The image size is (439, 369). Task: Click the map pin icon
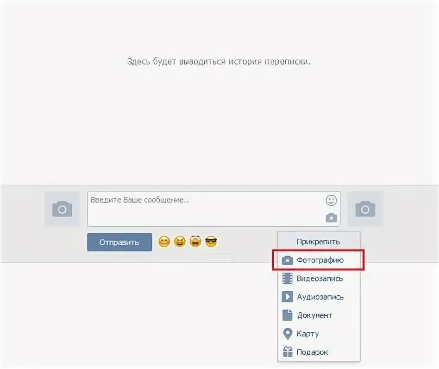point(288,334)
